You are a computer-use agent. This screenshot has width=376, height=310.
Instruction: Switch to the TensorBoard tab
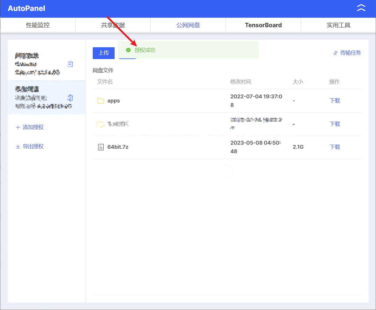pyautogui.click(x=263, y=25)
